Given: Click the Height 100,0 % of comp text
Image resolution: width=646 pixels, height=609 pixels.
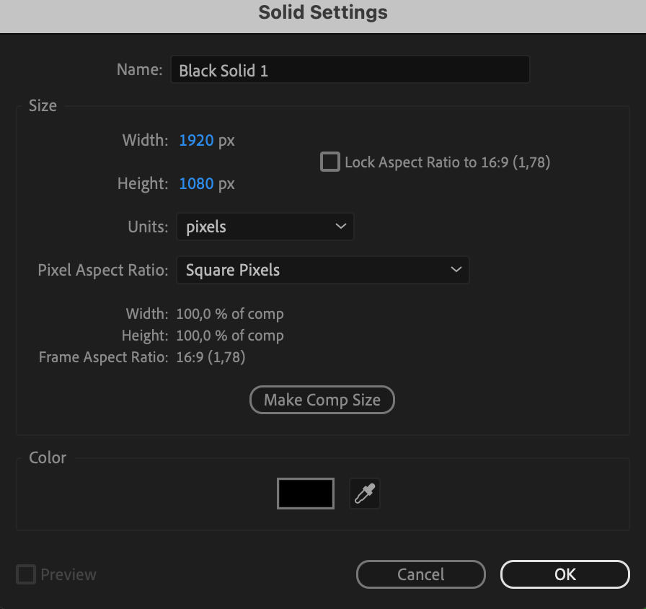Looking at the screenshot, I should (230, 336).
